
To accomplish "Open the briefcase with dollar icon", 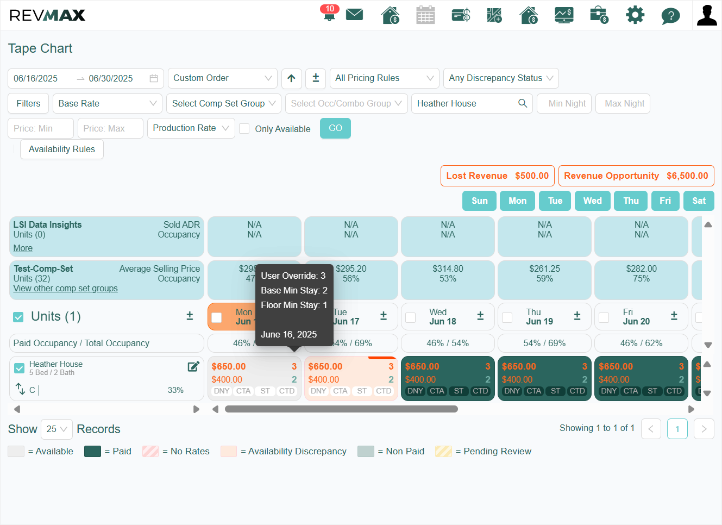I will click(x=599, y=15).
